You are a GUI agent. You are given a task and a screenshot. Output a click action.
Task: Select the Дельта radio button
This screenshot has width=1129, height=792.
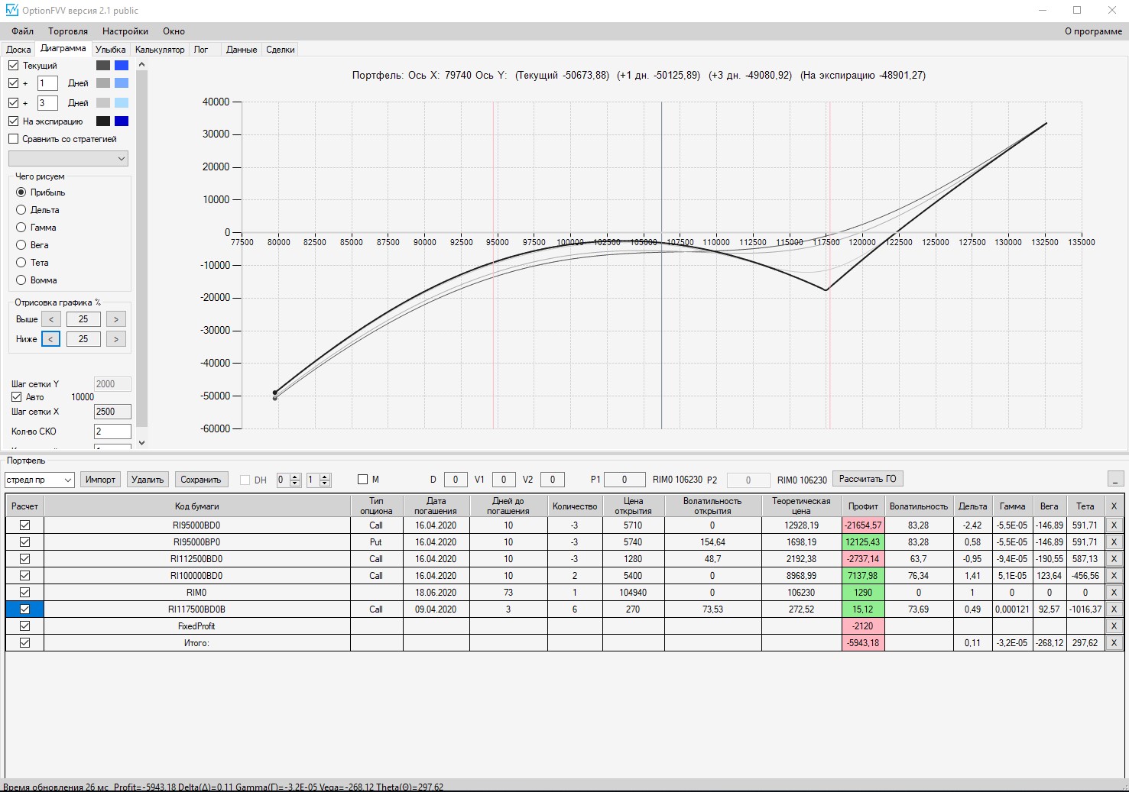[21, 210]
